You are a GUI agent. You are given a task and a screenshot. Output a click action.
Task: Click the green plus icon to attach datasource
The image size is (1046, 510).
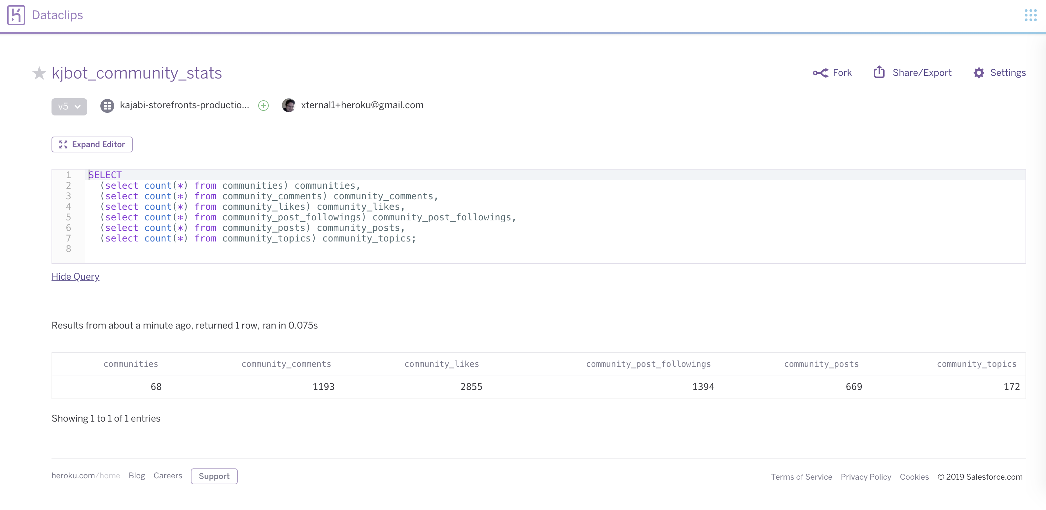(263, 106)
